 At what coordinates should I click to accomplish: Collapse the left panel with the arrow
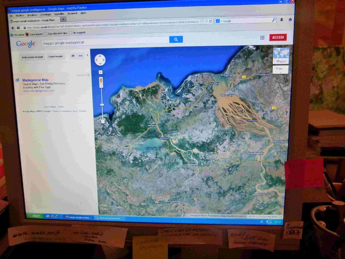(x=87, y=55)
